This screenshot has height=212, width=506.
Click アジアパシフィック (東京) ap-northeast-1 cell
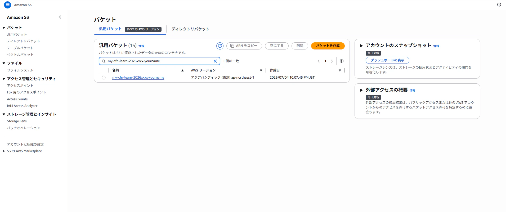[x=222, y=78]
